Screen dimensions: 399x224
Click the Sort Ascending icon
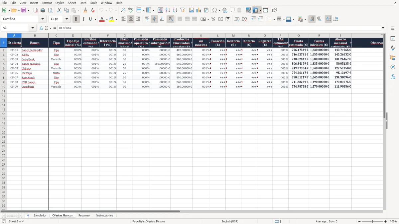168,10
